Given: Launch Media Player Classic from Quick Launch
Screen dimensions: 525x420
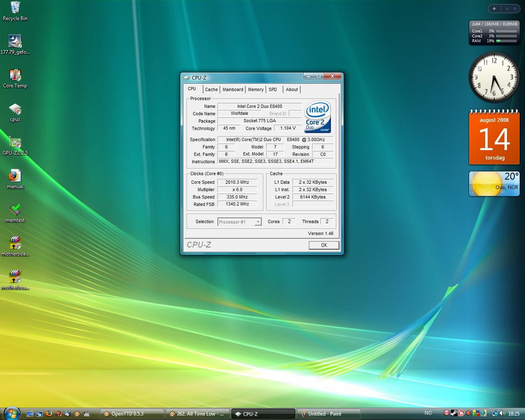Looking at the screenshot, I should click(x=87, y=414).
